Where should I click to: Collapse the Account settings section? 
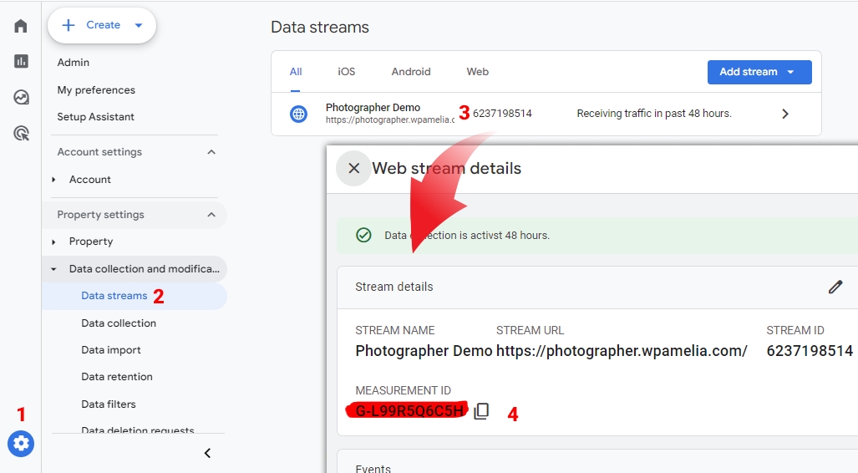tap(211, 152)
